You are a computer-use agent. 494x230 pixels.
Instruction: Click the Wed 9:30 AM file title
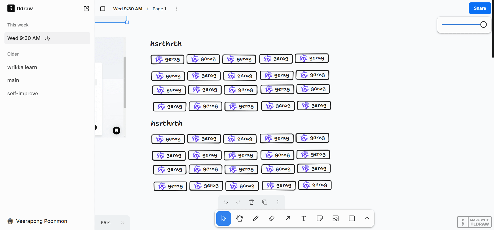[128, 9]
